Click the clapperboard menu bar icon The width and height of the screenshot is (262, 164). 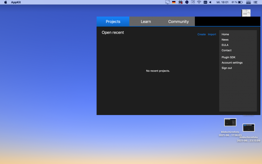pos(180,2)
